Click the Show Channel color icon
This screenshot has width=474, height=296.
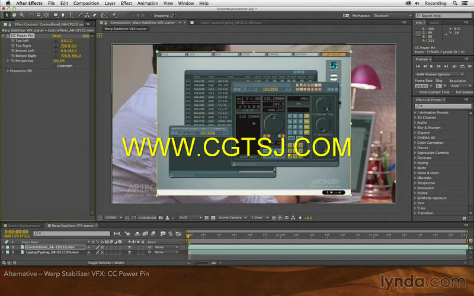coord(174,217)
